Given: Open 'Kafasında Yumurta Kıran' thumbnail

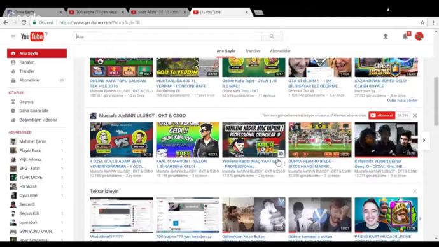Looking at the screenshot, I should tap(386, 140).
